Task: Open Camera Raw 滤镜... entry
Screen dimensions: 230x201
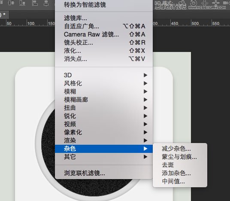Action: pyautogui.click(x=104, y=34)
